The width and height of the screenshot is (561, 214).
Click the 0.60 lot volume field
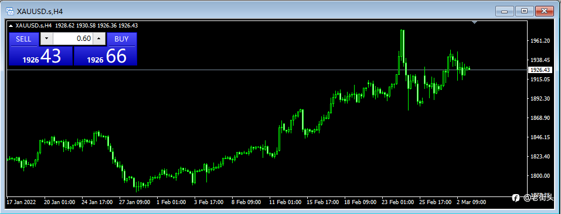(73, 39)
